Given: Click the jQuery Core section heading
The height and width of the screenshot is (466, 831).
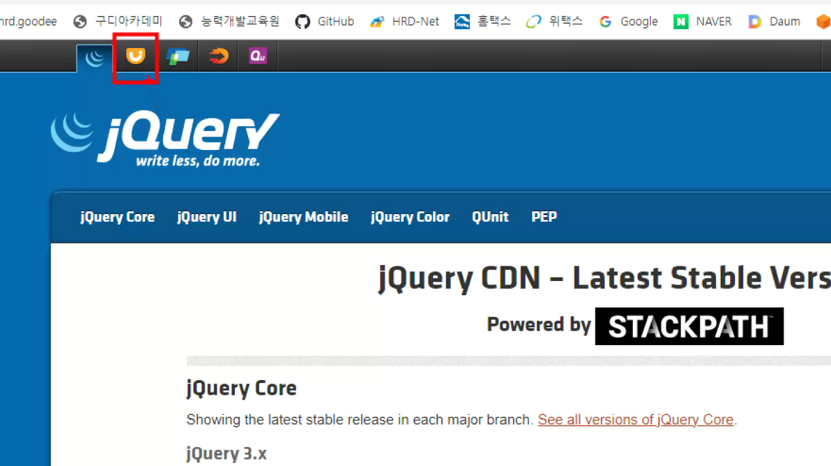Looking at the screenshot, I should click(x=241, y=388).
